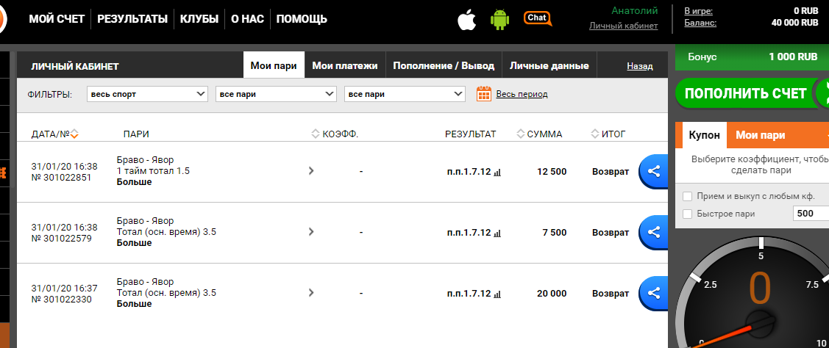Share bet № 301022330
This screenshot has width=829, height=348.
tap(652, 293)
